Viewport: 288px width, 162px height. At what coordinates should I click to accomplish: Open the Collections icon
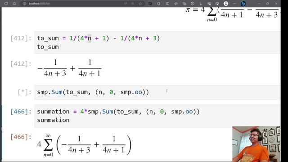[184, 4]
